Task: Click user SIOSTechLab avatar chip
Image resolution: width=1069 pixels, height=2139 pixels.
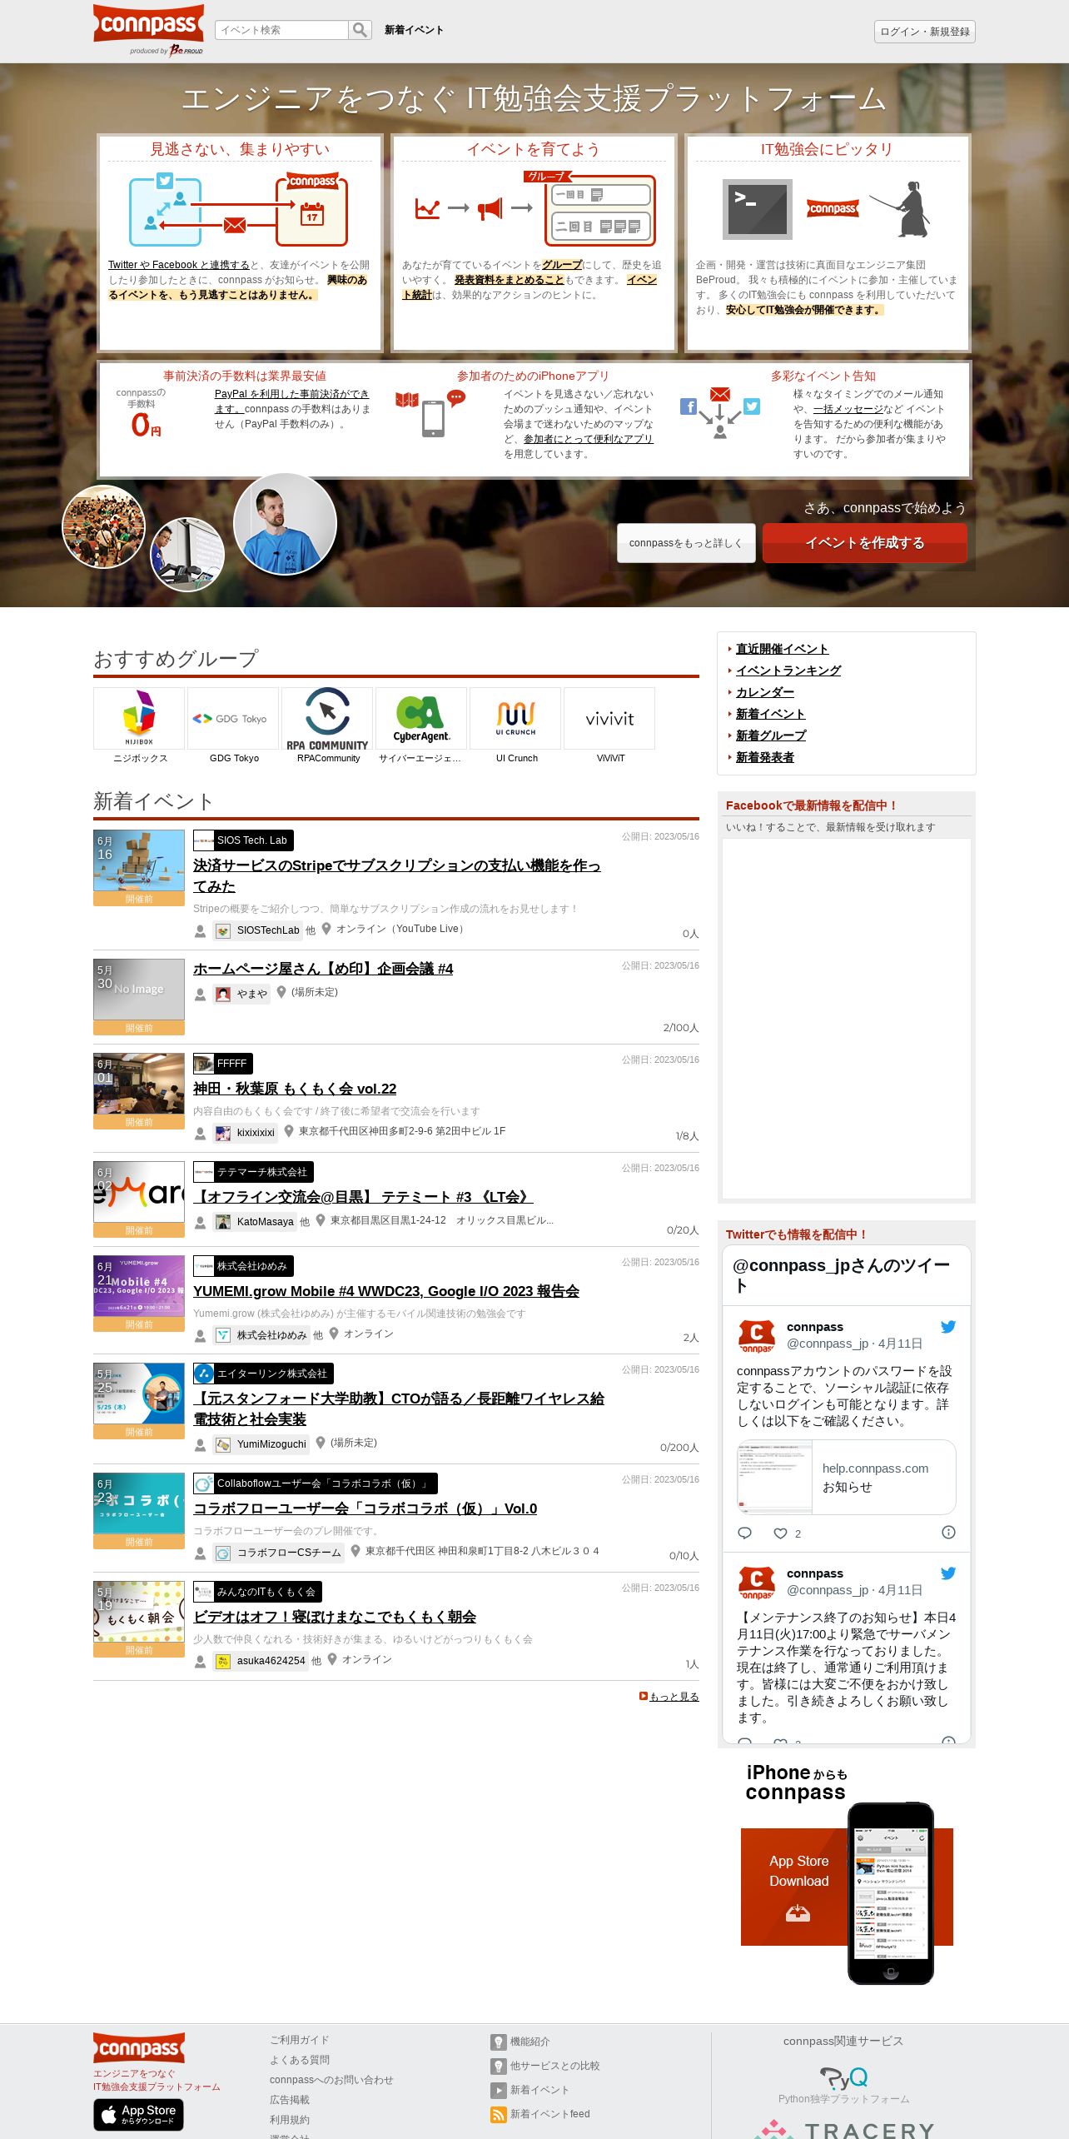Action: pyautogui.click(x=257, y=930)
